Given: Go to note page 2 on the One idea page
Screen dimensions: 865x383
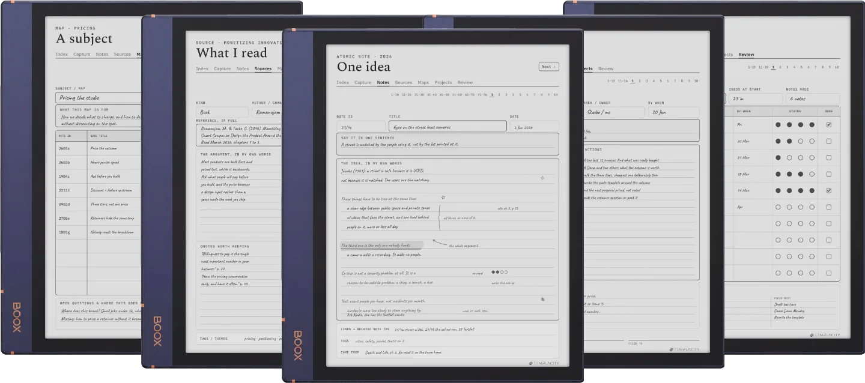Looking at the screenshot, I should pos(499,95).
